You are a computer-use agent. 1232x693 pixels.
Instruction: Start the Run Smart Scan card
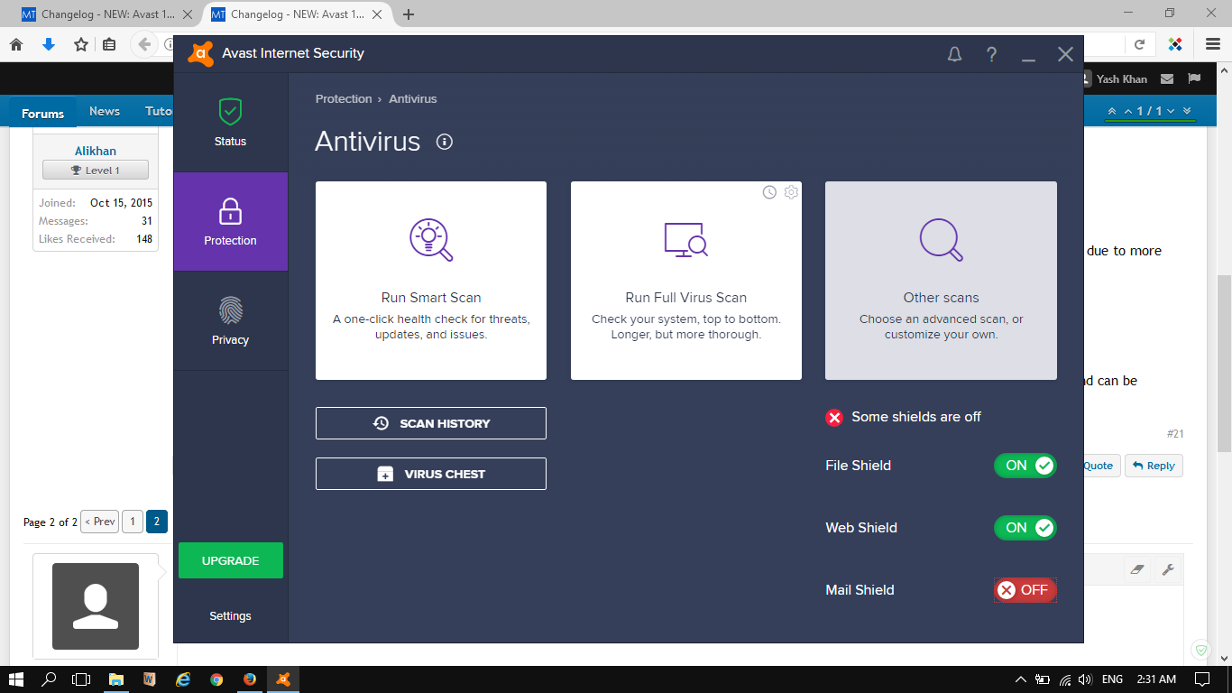[x=431, y=281]
